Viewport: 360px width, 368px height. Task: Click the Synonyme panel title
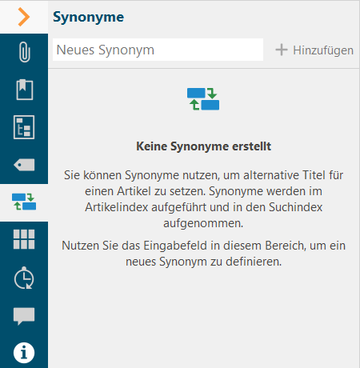(x=88, y=18)
